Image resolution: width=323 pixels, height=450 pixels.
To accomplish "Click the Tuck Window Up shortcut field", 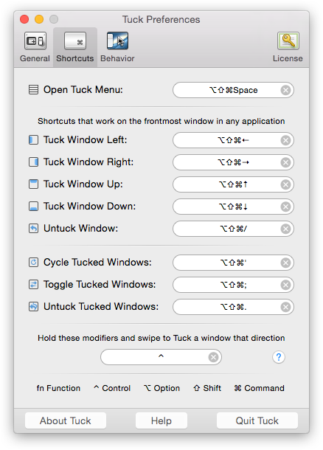I will pyautogui.click(x=233, y=184).
